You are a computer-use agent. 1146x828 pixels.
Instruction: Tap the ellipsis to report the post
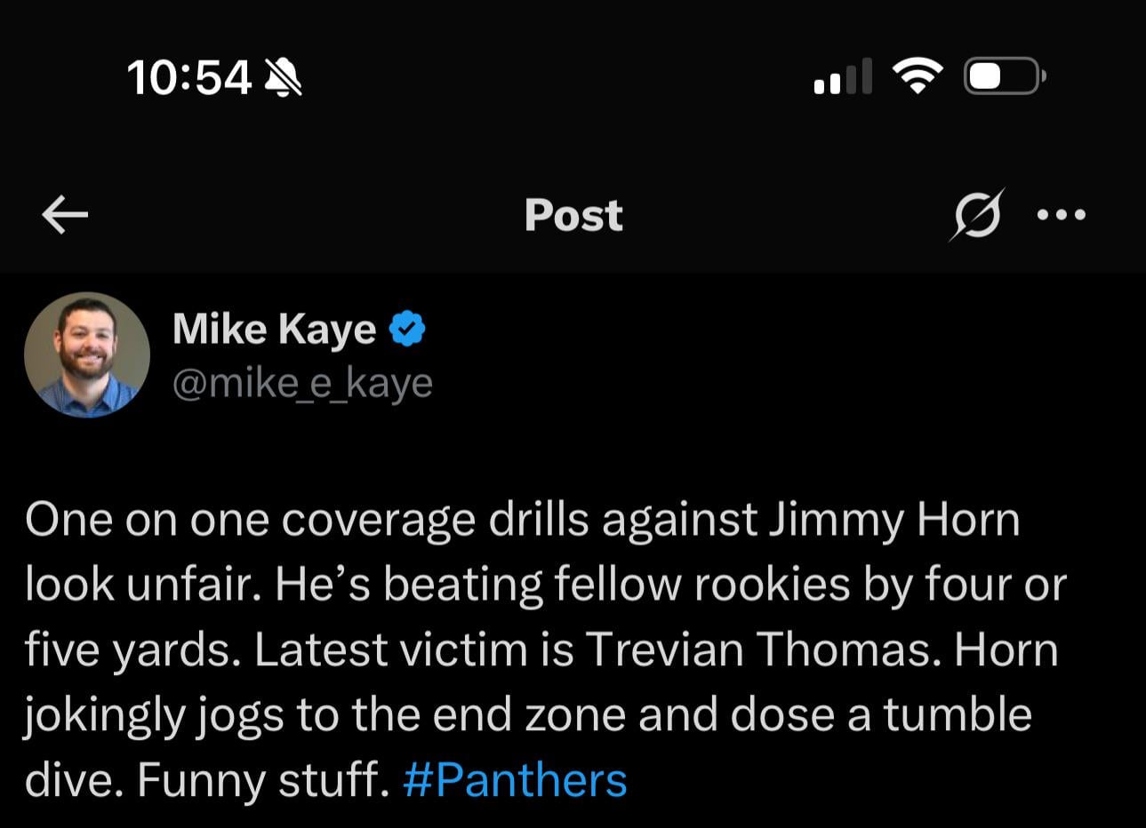click(x=1062, y=213)
